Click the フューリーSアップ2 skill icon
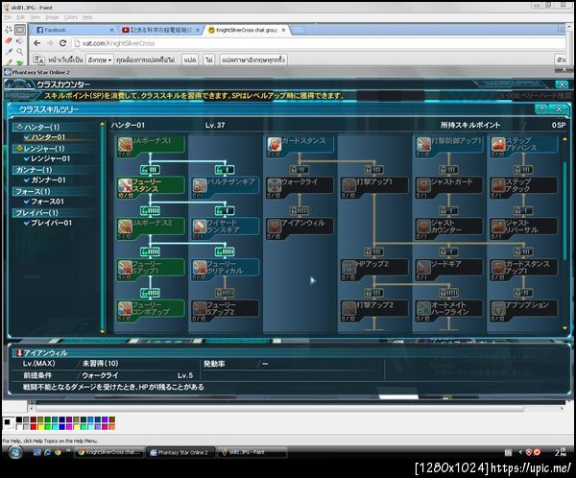This screenshot has width=576, height=478. [200, 309]
